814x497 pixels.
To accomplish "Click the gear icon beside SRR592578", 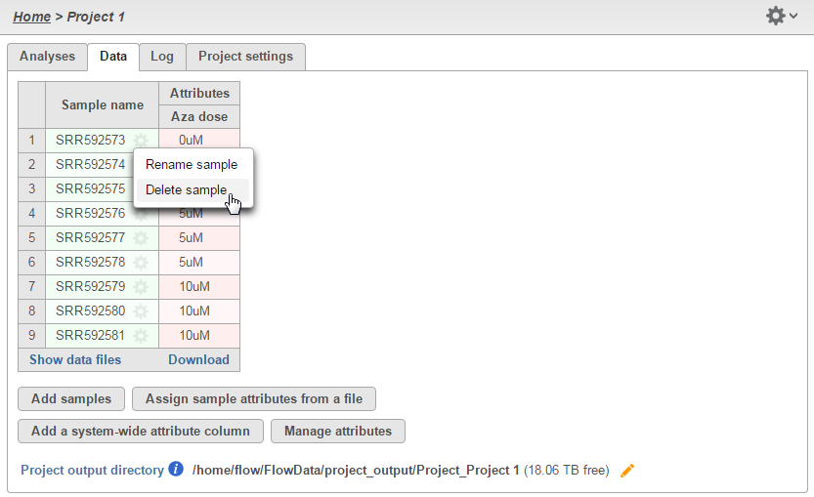I will pyautogui.click(x=141, y=263).
